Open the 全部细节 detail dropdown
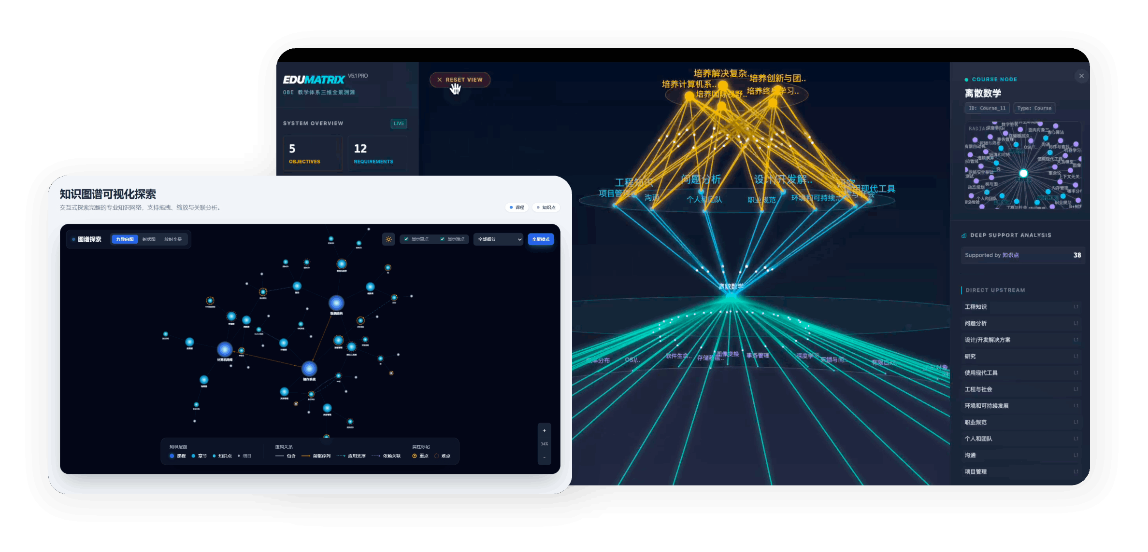The width and height of the screenshot is (1148, 552). (x=499, y=239)
